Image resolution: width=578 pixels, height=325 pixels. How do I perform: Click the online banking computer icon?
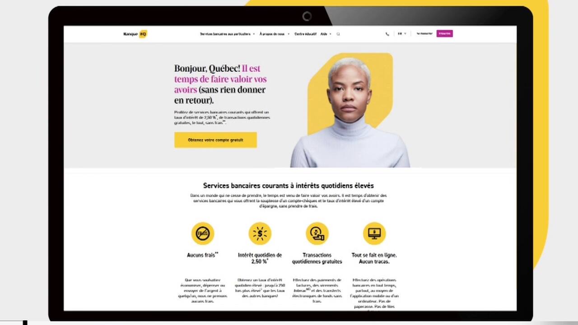coord(374,233)
